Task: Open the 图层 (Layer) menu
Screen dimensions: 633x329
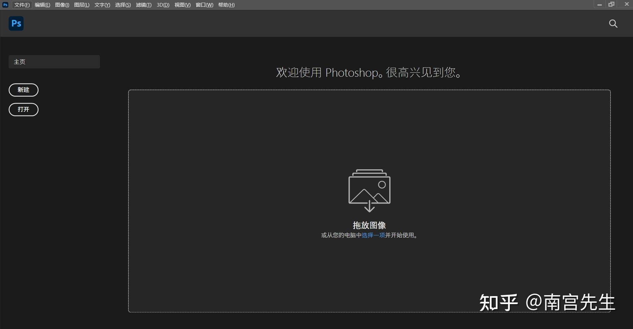Action: coord(82,5)
